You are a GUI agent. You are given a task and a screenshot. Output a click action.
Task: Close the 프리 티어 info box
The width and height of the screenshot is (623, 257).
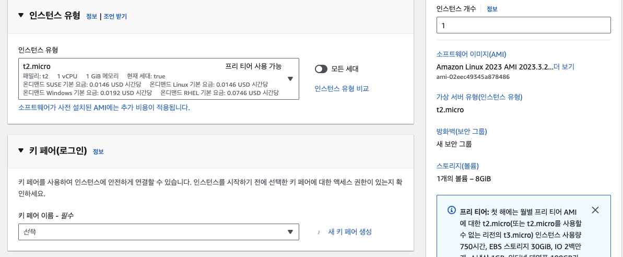(595, 210)
